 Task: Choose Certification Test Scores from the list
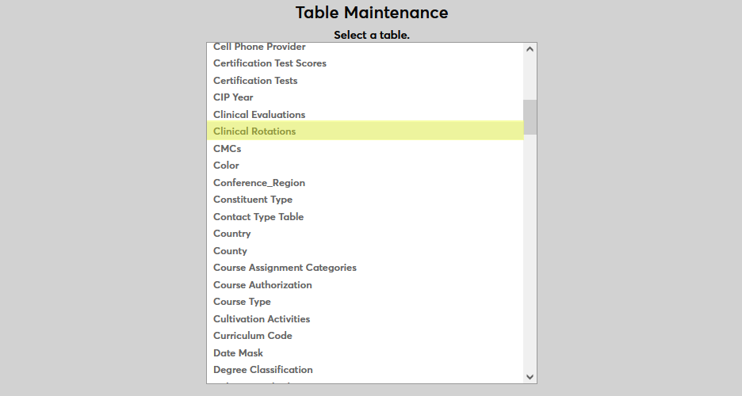270,63
